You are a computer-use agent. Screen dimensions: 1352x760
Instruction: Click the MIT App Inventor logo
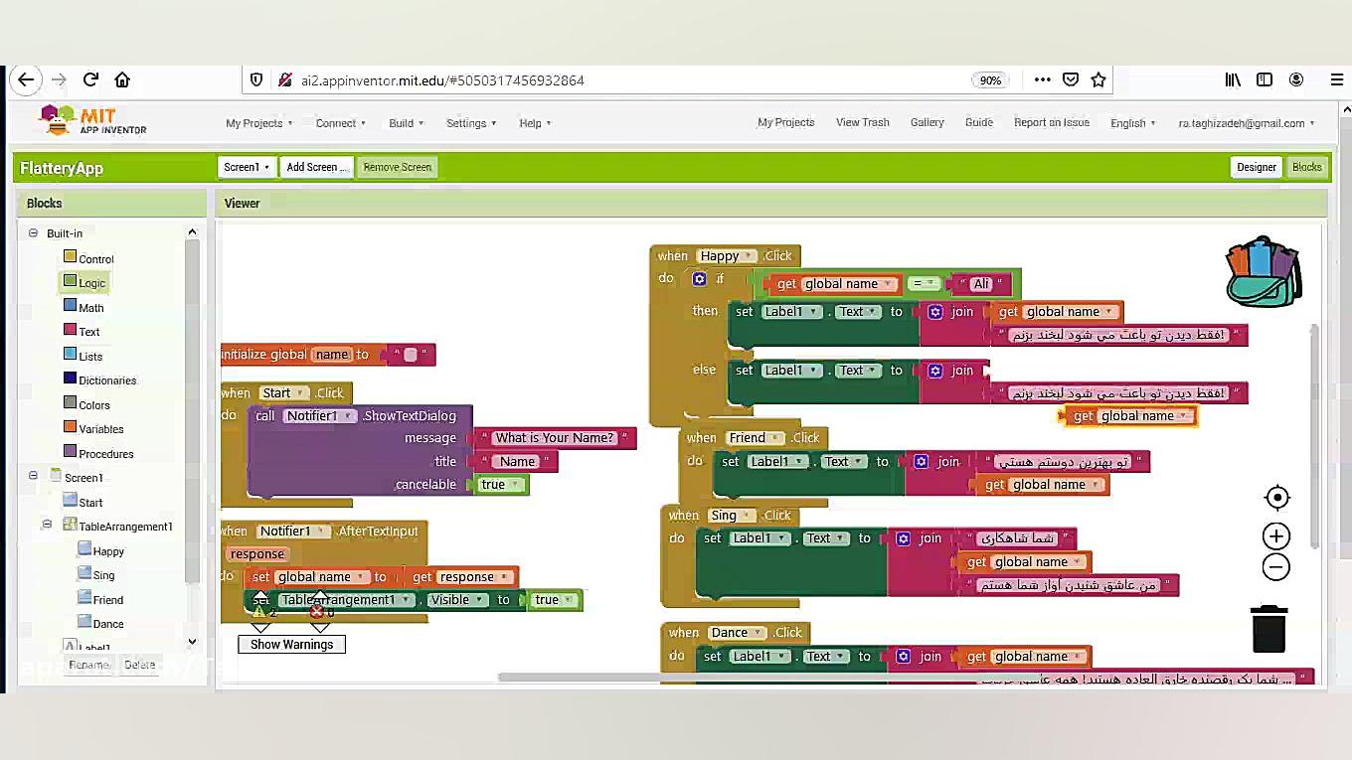[x=92, y=121]
